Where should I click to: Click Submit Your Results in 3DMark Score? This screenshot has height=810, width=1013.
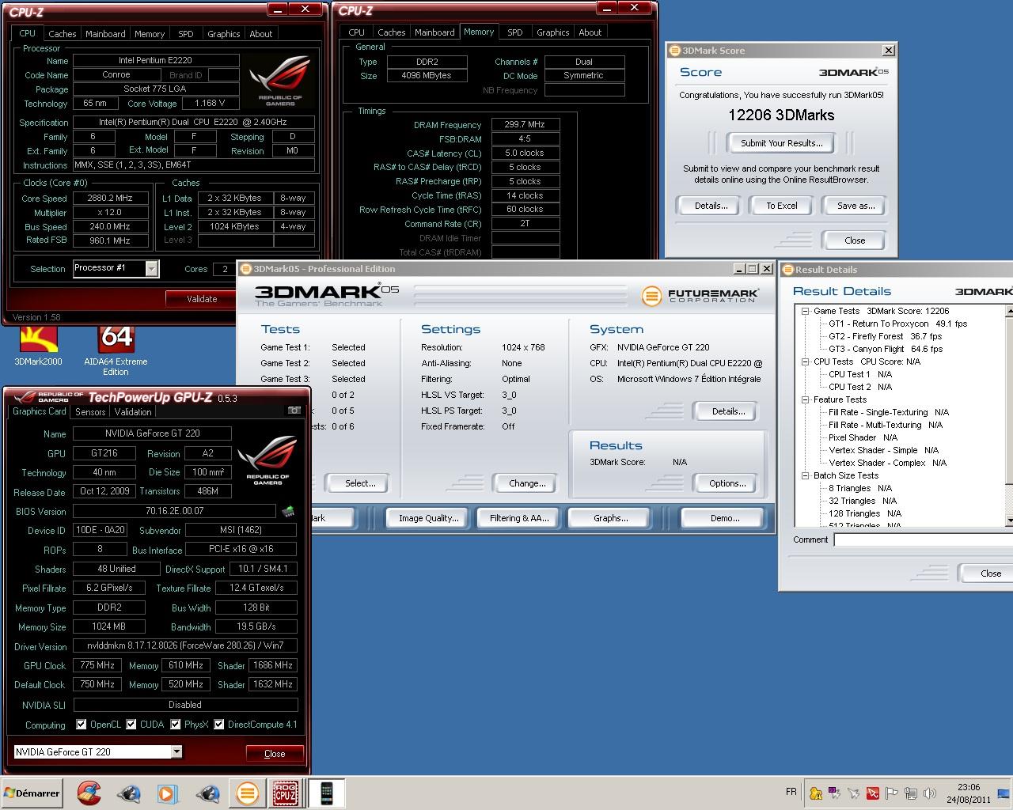tap(781, 143)
